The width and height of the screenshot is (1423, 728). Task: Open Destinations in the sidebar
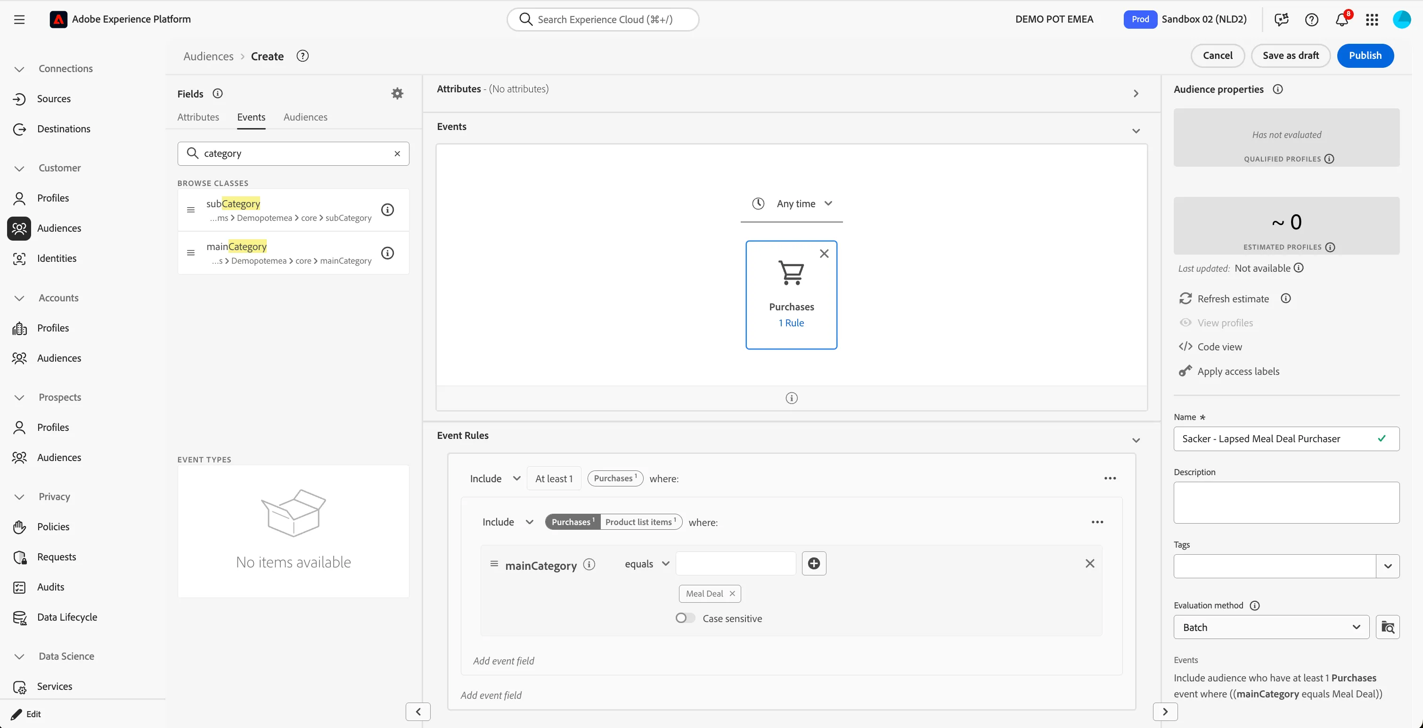click(x=64, y=129)
